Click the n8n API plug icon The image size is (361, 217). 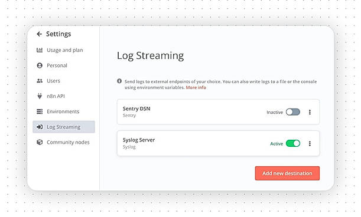[40, 96]
